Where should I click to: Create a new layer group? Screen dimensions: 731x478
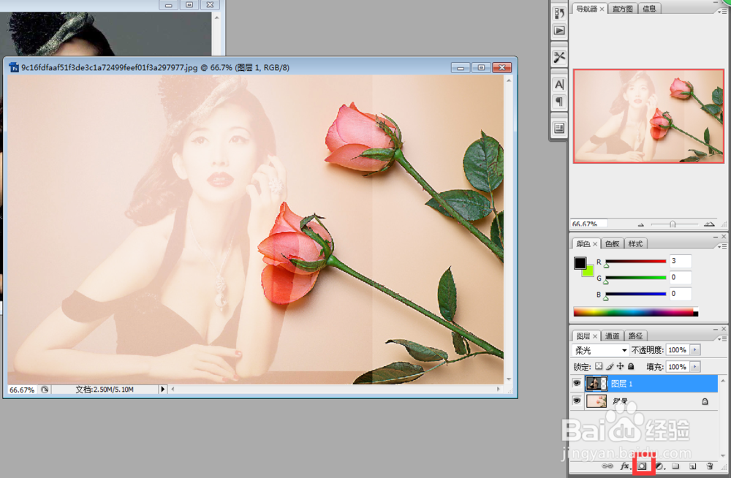[x=675, y=466]
